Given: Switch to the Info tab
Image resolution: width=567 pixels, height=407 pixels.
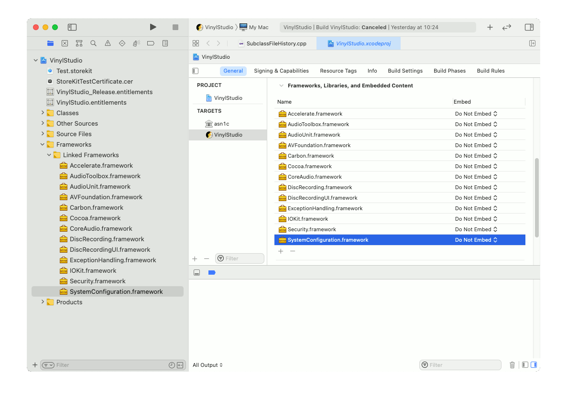Looking at the screenshot, I should tap(372, 71).
